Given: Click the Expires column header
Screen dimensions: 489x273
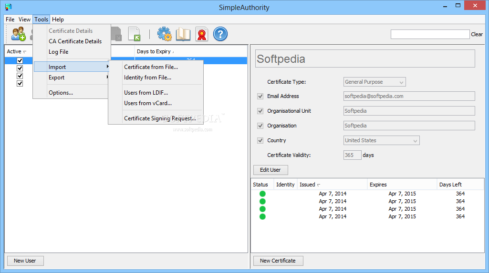Looking at the screenshot, I should (x=402, y=185).
